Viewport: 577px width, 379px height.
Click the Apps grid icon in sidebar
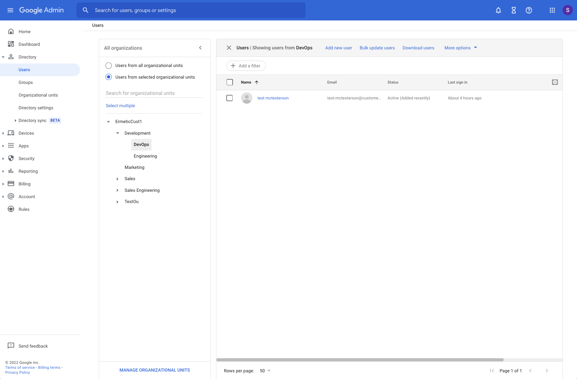point(11,146)
